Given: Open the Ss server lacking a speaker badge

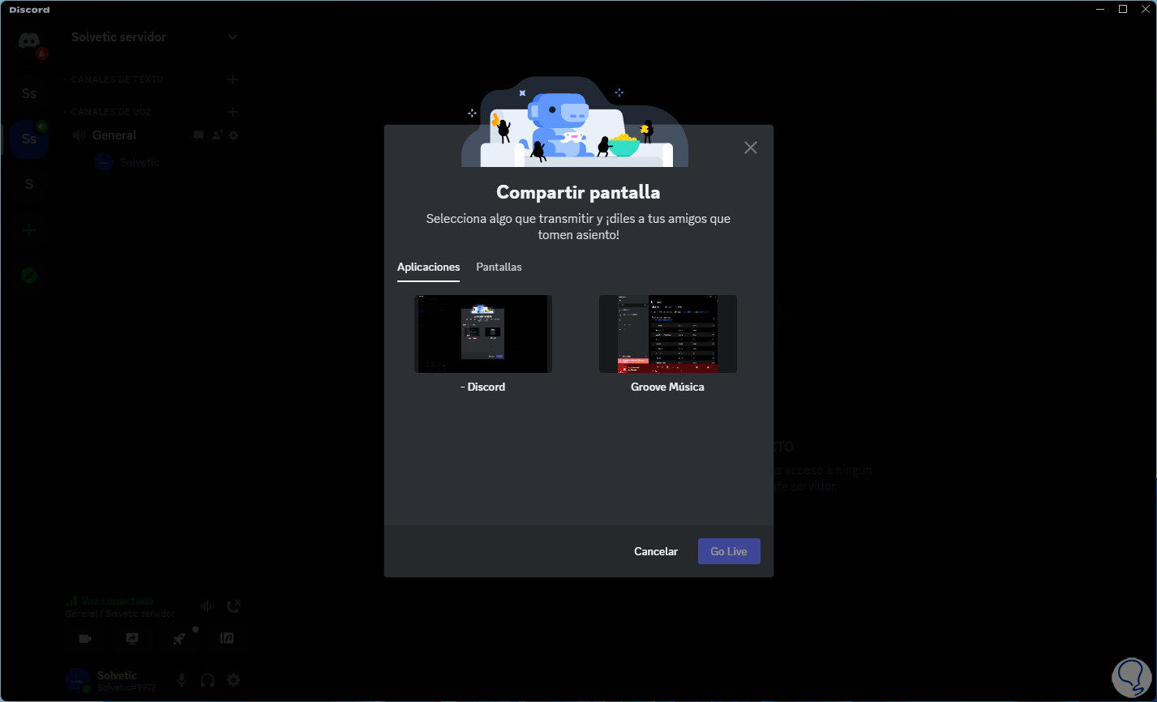Looking at the screenshot, I should point(29,93).
